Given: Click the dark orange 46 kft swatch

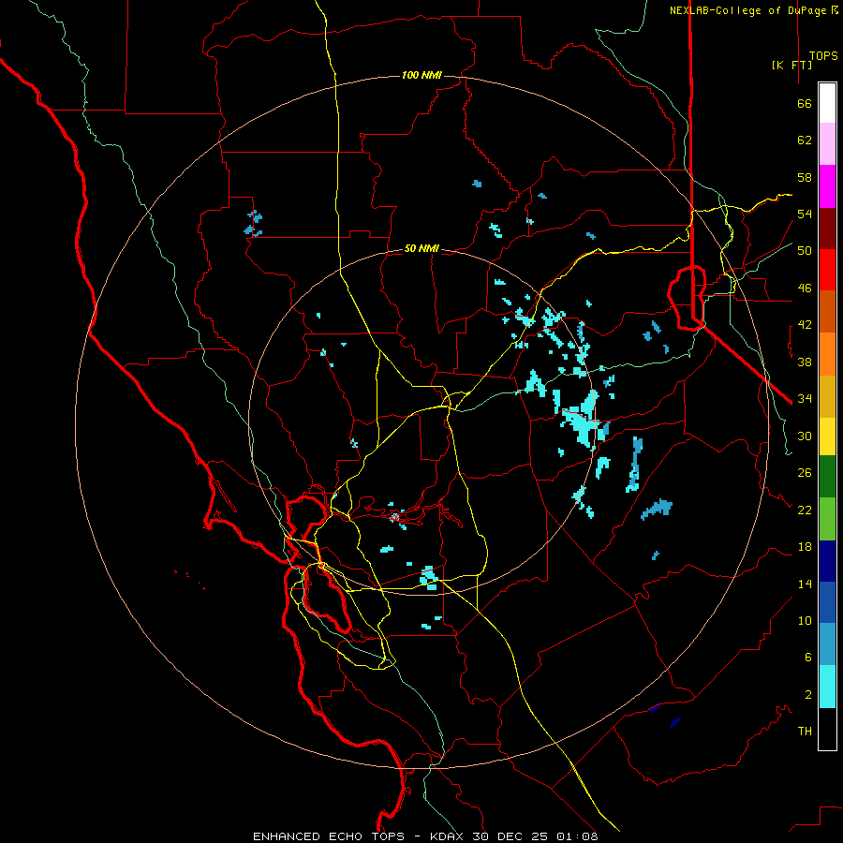Looking at the screenshot, I should [827, 311].
